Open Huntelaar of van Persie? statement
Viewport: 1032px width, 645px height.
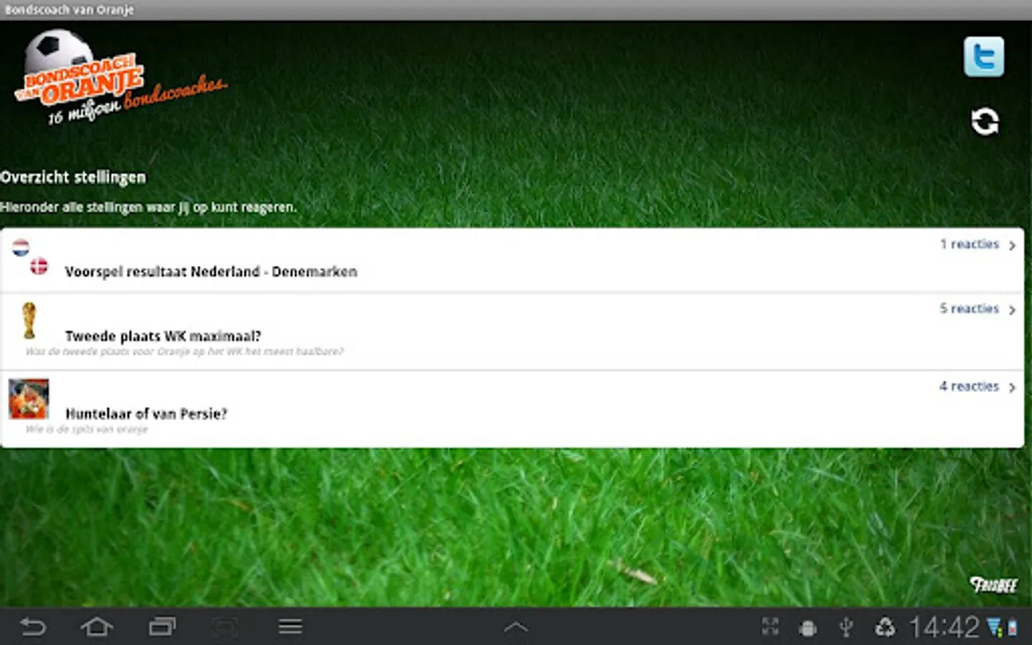point(512,409)
